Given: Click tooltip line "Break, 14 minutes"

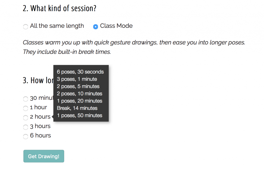Looking at the screenshot, I should 77,108.
